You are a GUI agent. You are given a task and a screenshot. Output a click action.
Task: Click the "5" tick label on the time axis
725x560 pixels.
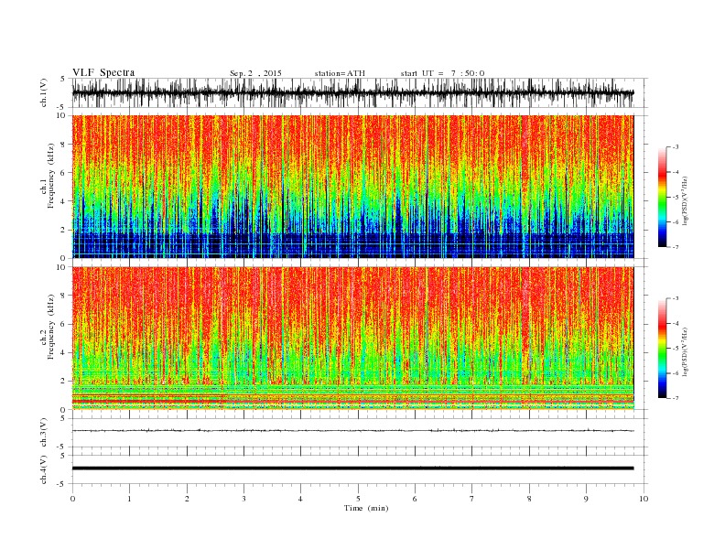pos(358,499)
